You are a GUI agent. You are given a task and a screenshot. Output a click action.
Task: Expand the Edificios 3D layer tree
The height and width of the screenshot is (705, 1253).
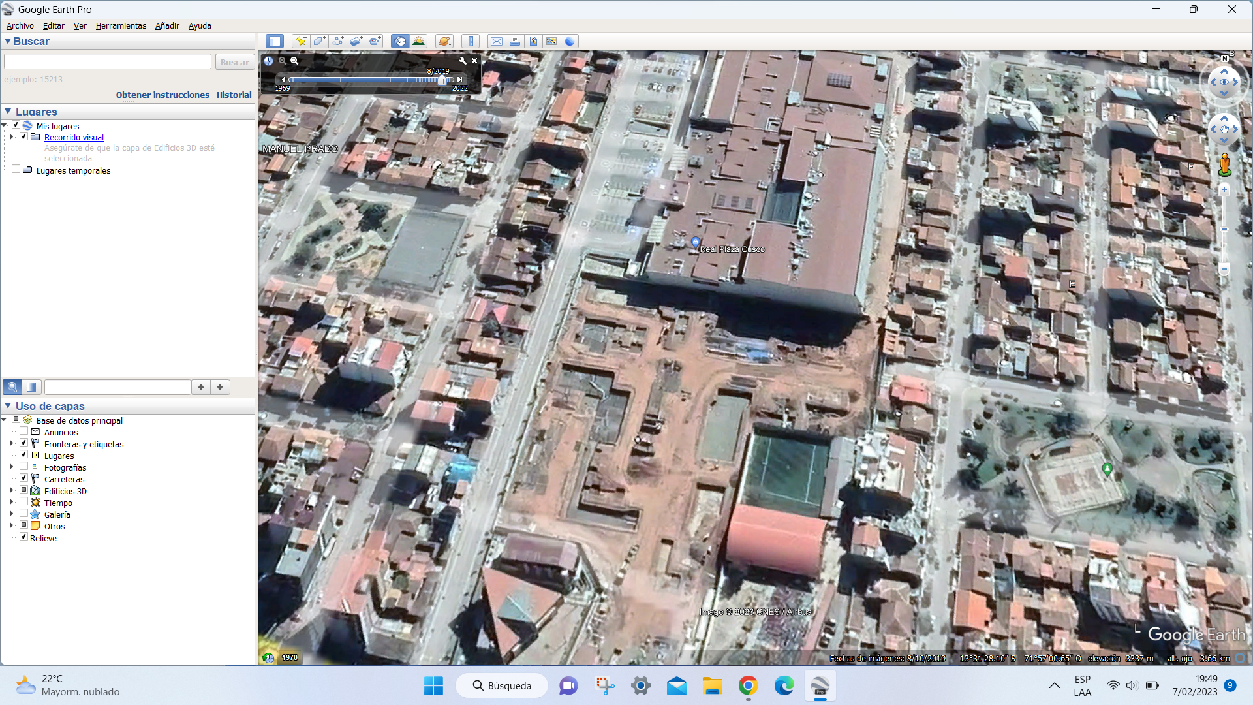[x=12, y=490]
